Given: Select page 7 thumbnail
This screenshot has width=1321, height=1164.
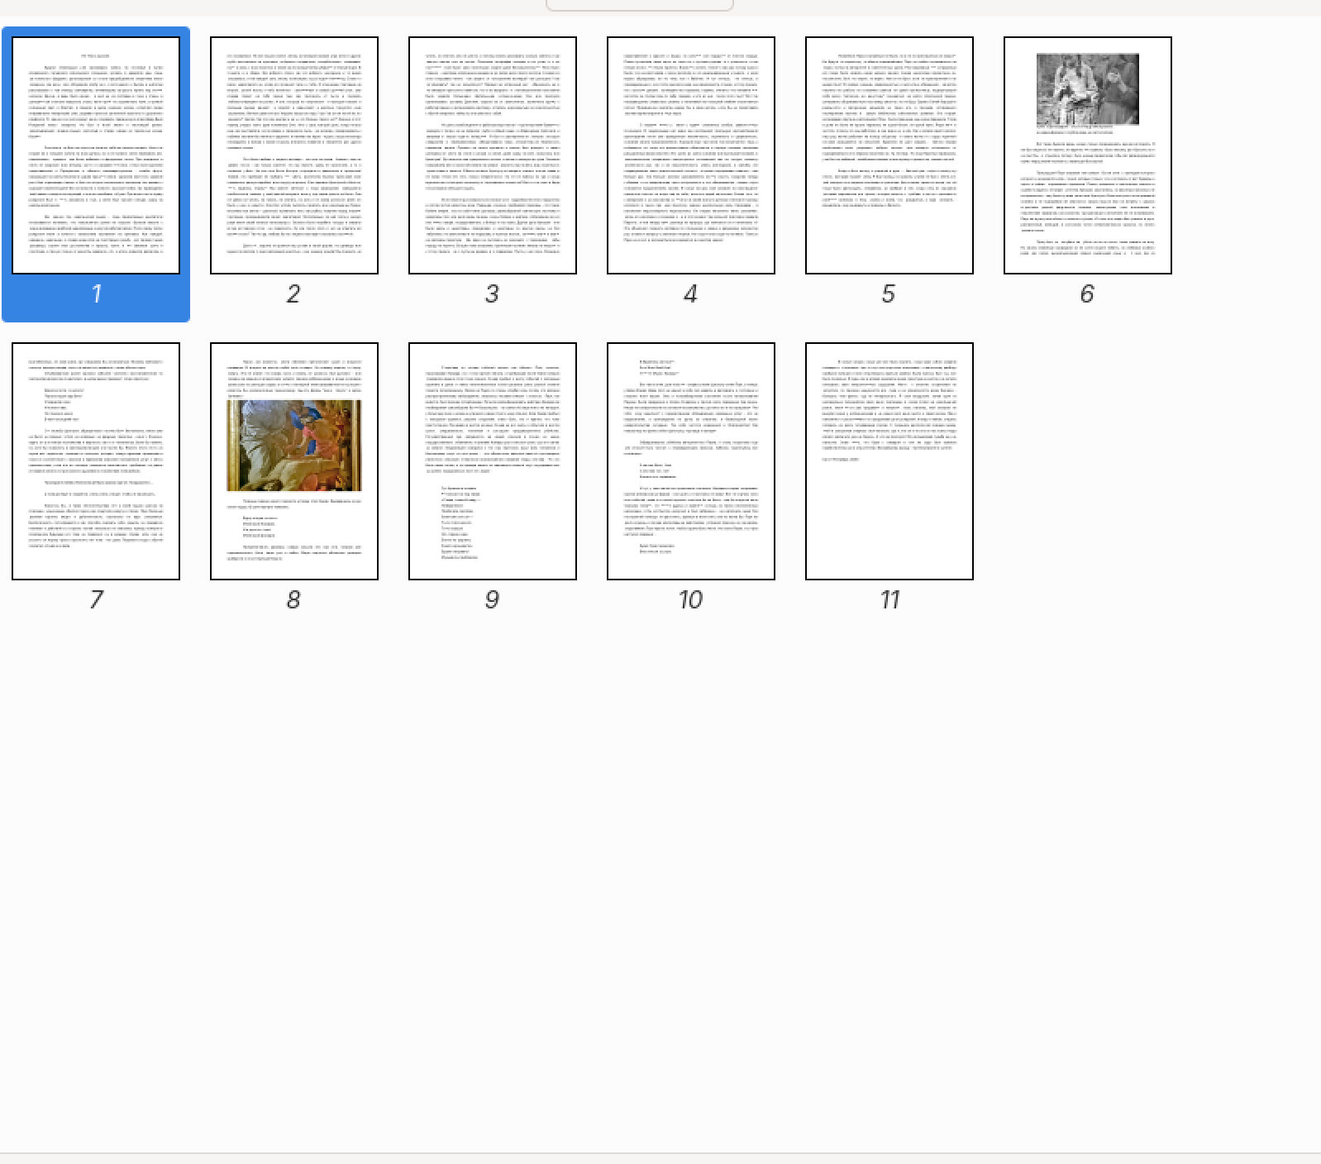Looking at the screenshot, I should tap(96, 461).
